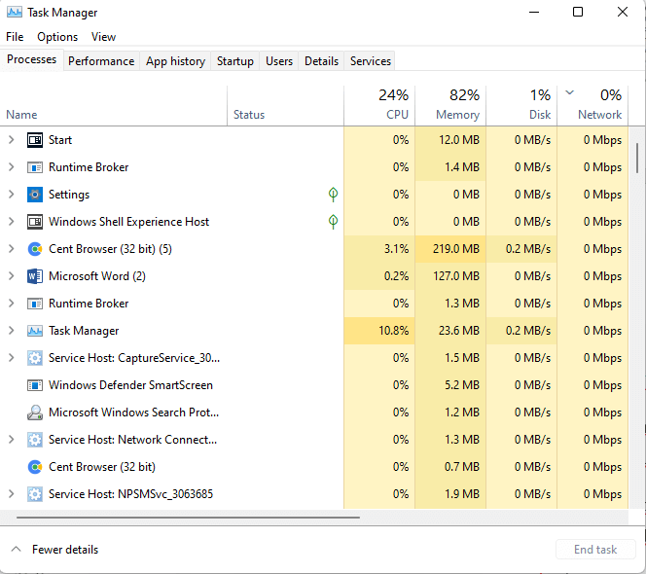Click the Settings gear process icon

click(35, 195)
